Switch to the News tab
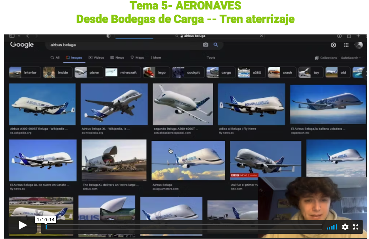Image resolution: width=369 pixels, height=239 pixels. [x=117, y=58]
